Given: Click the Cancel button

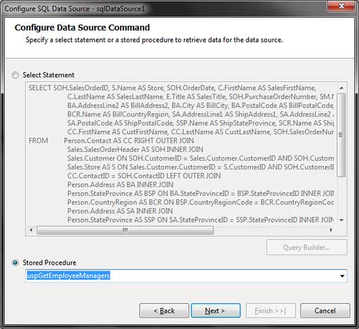Looking at the screenshot, I should tap(325, 311).
